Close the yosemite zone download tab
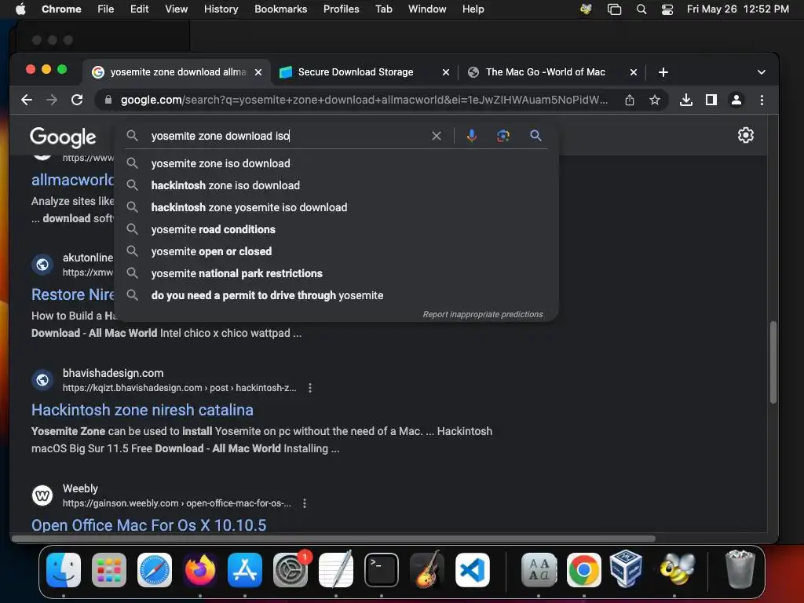Screen dimensions: 804x603 click(258, 72)
